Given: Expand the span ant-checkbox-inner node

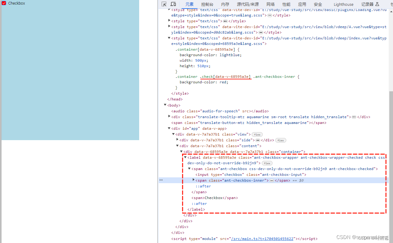Looking at the screenshot, I should click(194, 180).
